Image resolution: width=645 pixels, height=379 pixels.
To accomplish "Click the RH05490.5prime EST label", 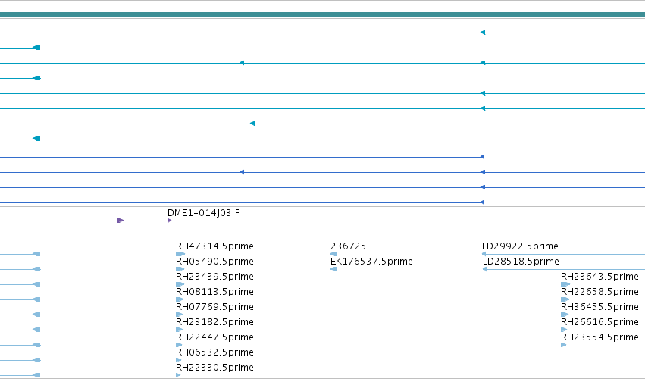I will click(x=214, y=262).
